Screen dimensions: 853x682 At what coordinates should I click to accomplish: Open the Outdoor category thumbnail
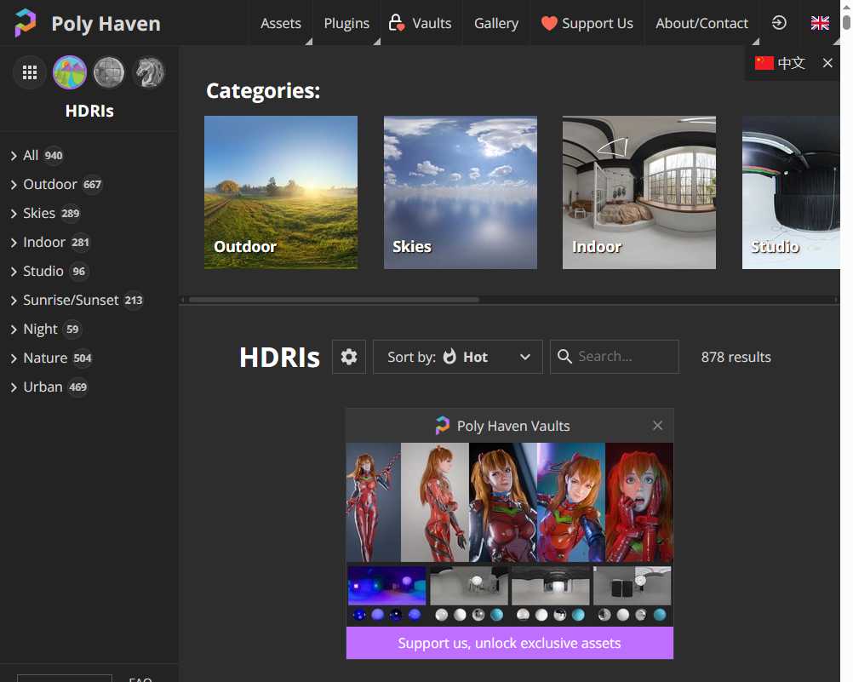pos(281,192)
